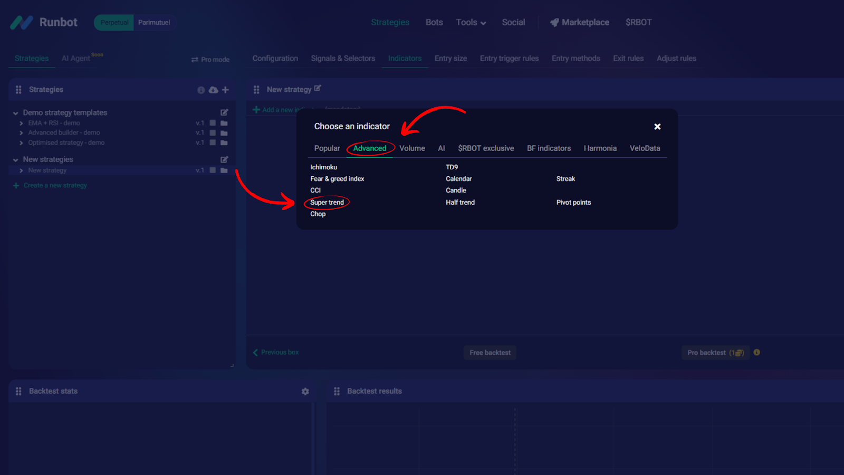The image size is (844, 475).
Task: Select the BF indicators tab
Action: pos(549,148)
